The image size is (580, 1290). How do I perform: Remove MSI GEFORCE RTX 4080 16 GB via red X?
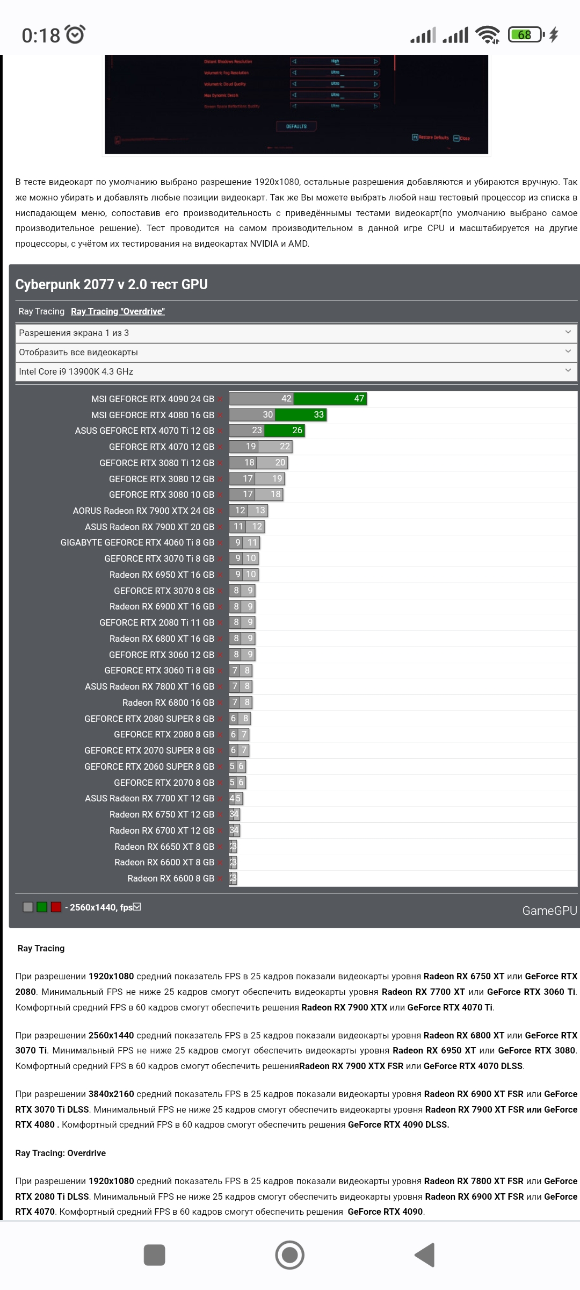[x=220, y=415]
